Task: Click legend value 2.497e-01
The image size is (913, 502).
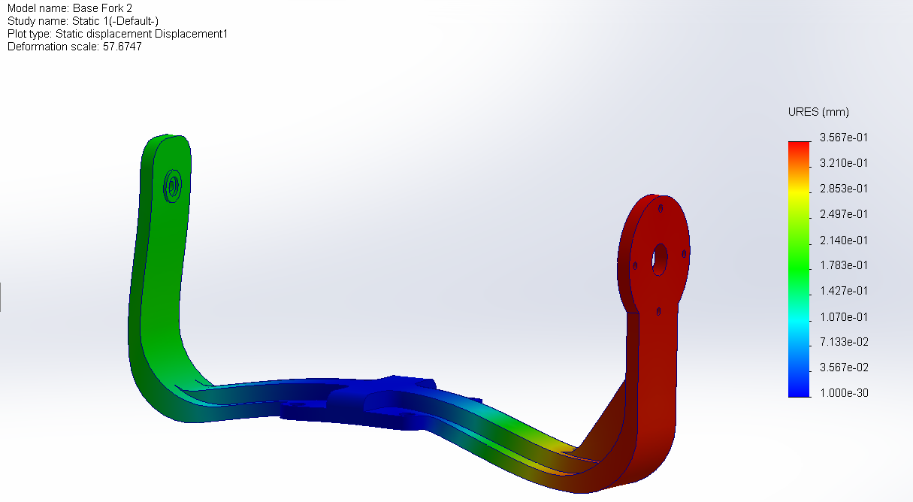Action: tap(845, 214)
